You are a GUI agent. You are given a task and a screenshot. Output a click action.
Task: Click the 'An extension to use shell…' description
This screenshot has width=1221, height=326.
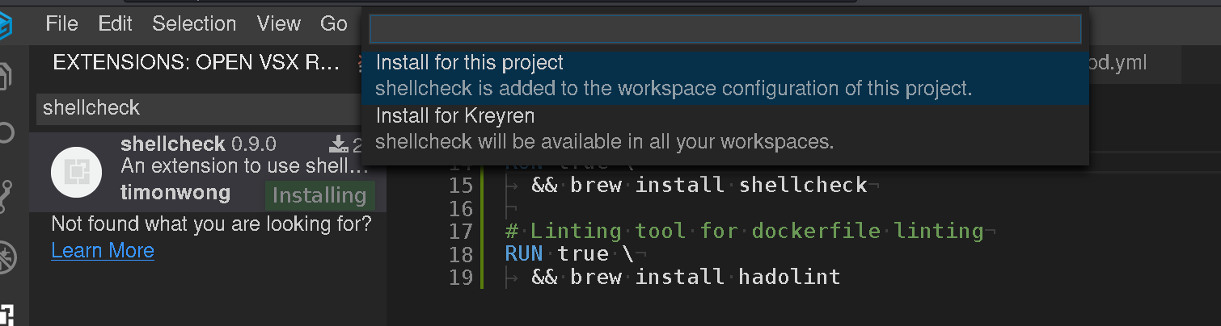(244, 167)
